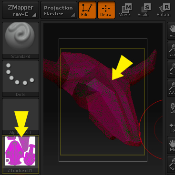This screenshot has width=175, height=175.
Task: Select the Standard brush thumbnail
Action: (x=21, y=40)
